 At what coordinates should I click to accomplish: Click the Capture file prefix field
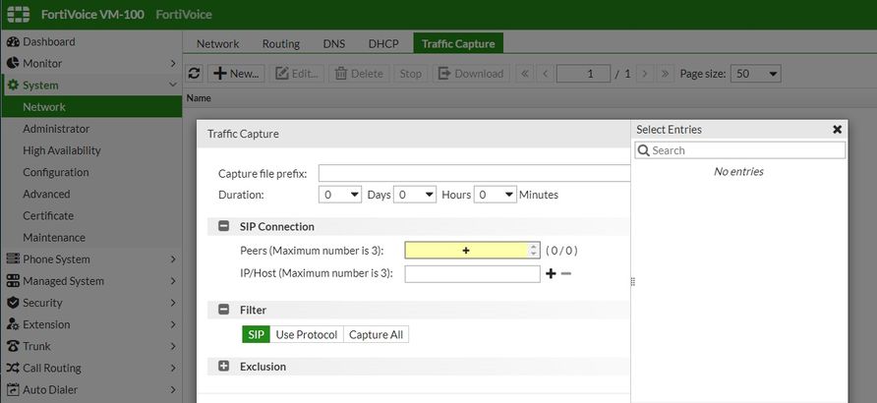pos(474,173)
